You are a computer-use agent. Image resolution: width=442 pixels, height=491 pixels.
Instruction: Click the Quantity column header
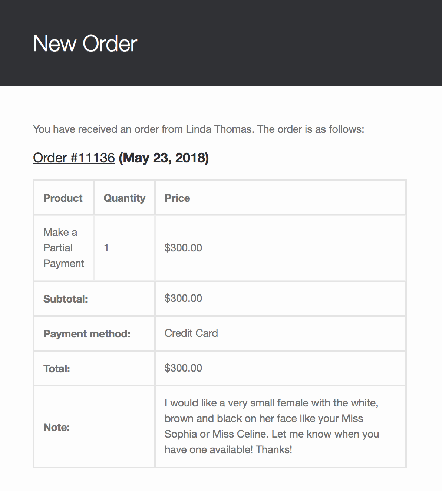[125, 198]
